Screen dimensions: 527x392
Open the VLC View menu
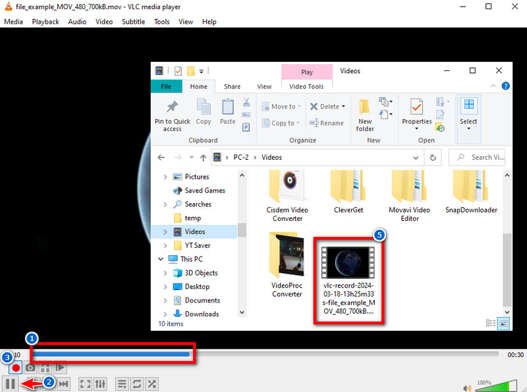point(186,22)
